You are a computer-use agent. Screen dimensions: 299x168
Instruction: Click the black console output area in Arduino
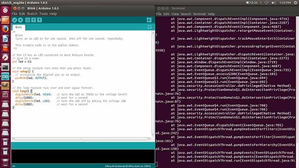click(83, 156)
